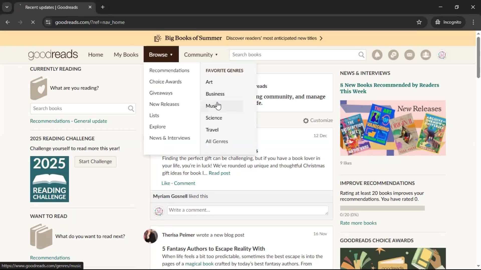Open the New Releases article image
Image resolution: width=481 pixels, height=270 pixels.
pos(393,128)
